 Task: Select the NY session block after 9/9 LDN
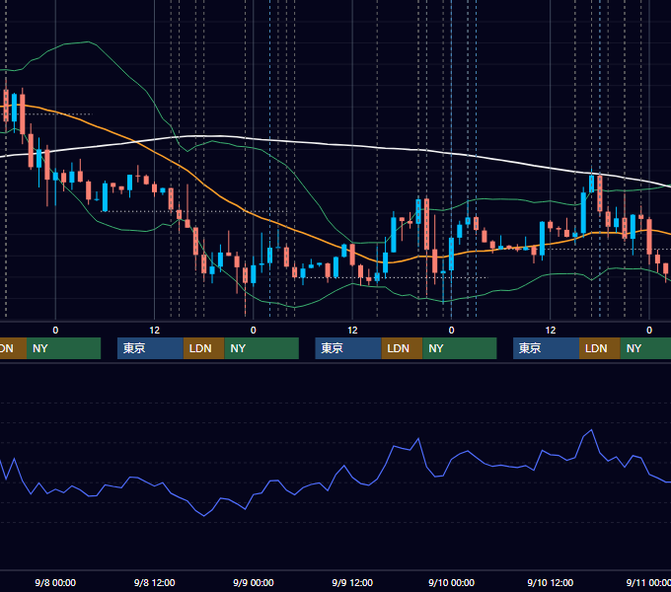460,348
